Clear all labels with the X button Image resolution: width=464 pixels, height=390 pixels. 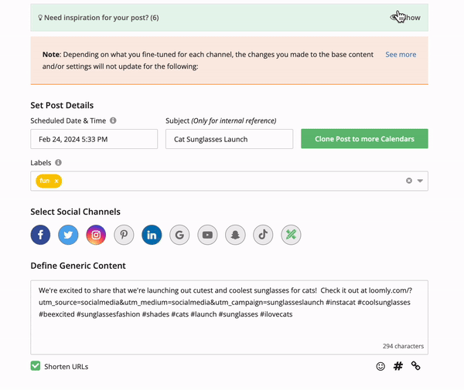click(409, 181)
